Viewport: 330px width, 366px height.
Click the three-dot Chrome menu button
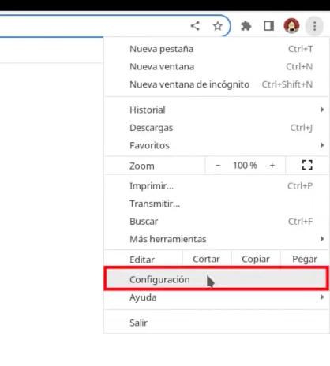pyautogui.click(x=314, y=26)
